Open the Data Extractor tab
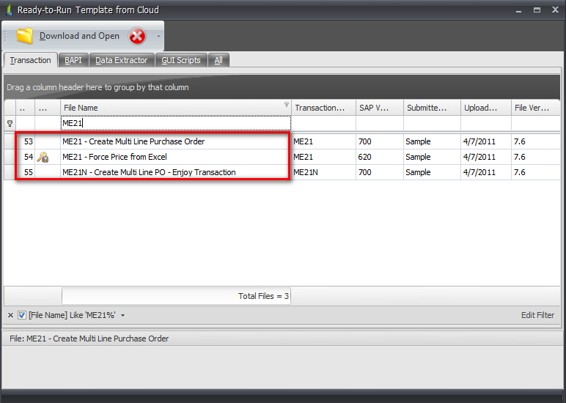566x403 pixels. pyautogui.click(x=121, y=60)
